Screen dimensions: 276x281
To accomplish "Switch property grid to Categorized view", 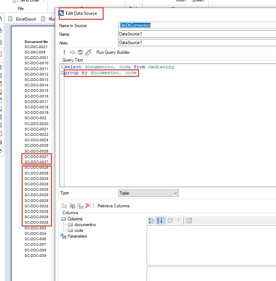I will [x=151, y=221].
